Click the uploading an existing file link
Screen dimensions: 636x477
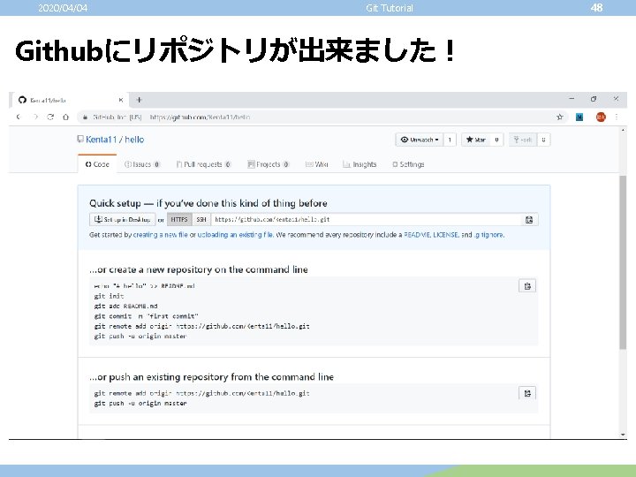point(235,234)
